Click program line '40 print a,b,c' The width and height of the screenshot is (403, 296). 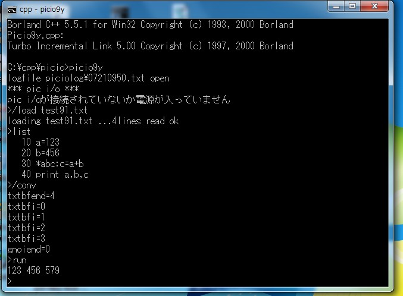click(x=55, y=175)
